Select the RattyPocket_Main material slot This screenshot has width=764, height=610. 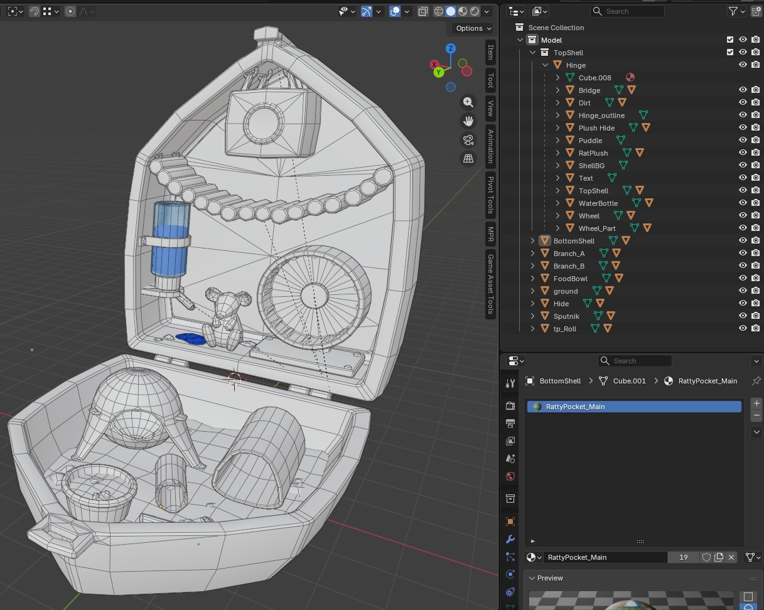[634, 407]
